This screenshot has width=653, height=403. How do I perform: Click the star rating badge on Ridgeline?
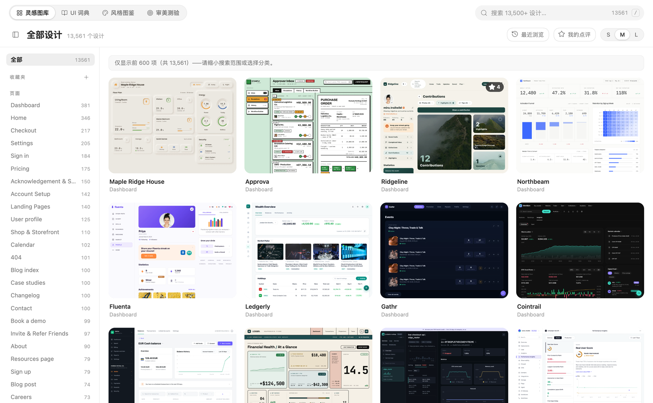494,87
